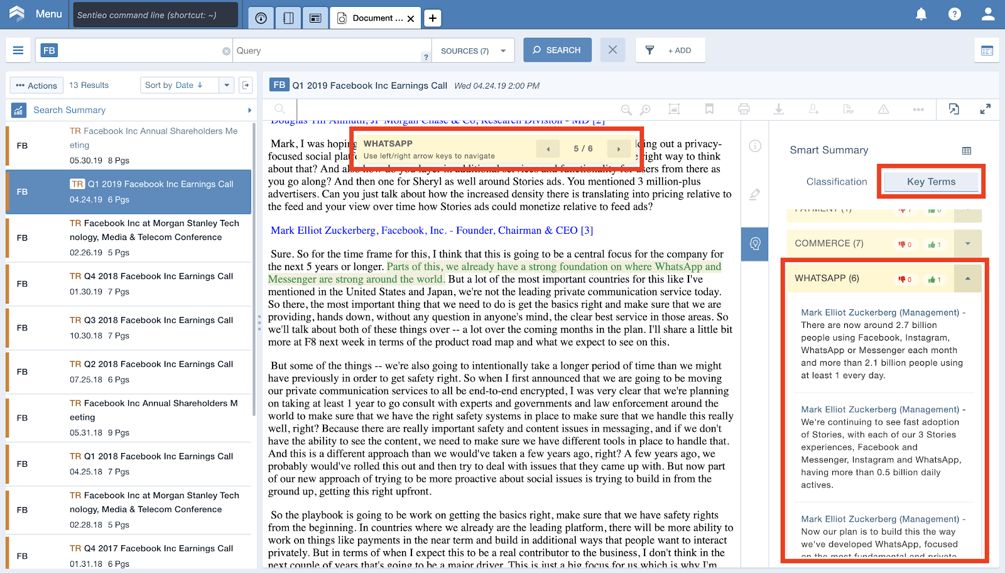Zoom out of the document

tap(626, 109)
